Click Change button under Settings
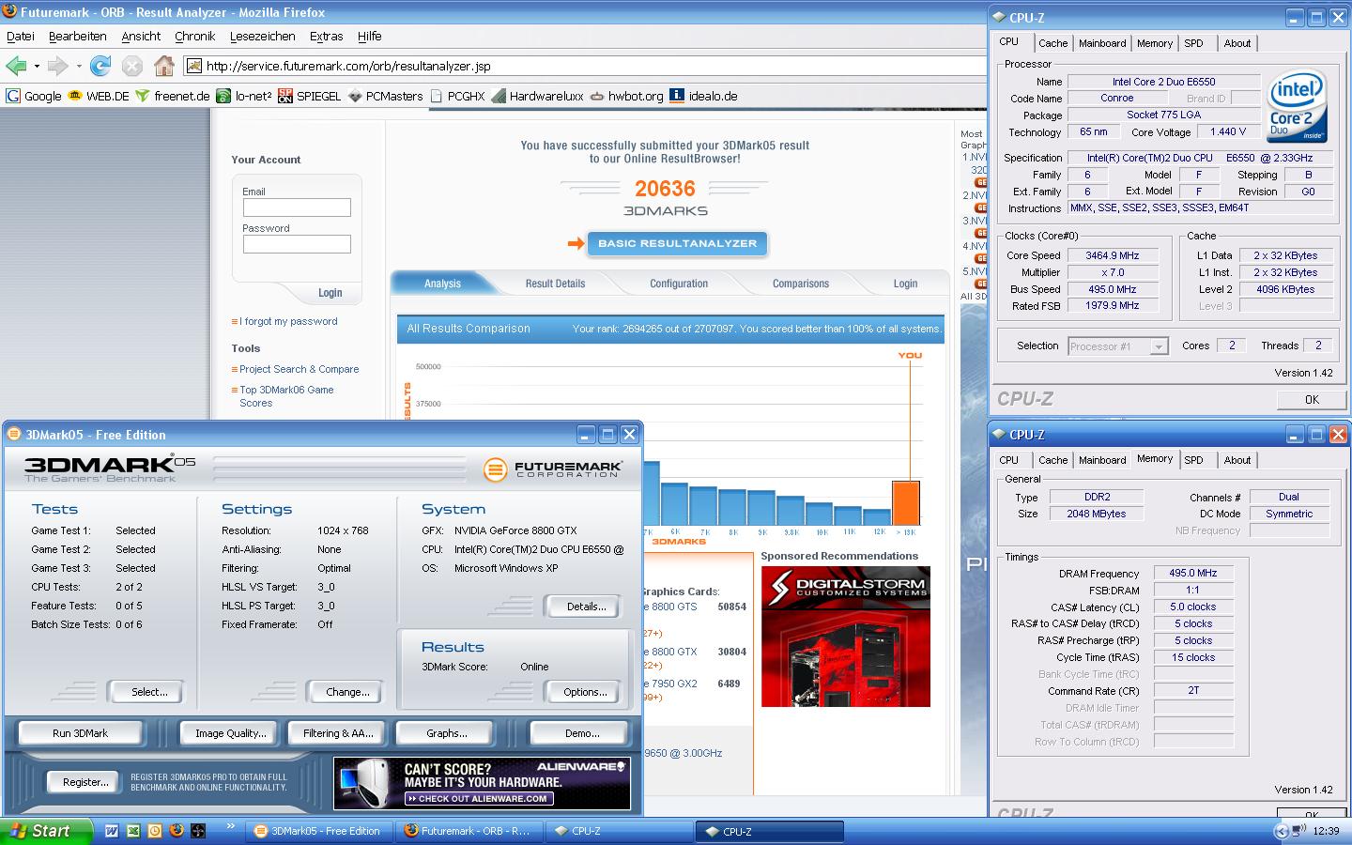Image resolution: width=1352 pixels, height=845 pixels. 346,692
